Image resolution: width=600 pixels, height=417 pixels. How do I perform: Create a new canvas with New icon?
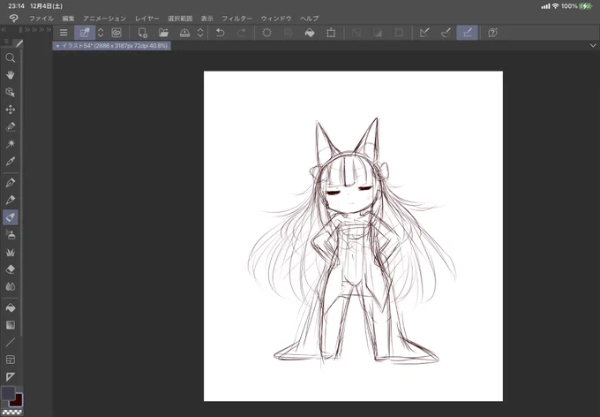[x=142, y=33]
